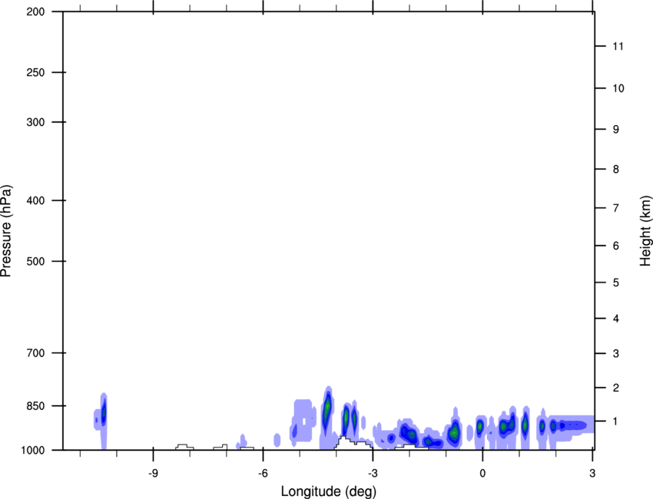Select the 400 pressure tick label

pos(35,200)
